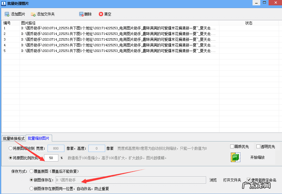Click the 添加图片 add-images icon
Viewport: 282px width, 194px height.
[x=7, y=14]
